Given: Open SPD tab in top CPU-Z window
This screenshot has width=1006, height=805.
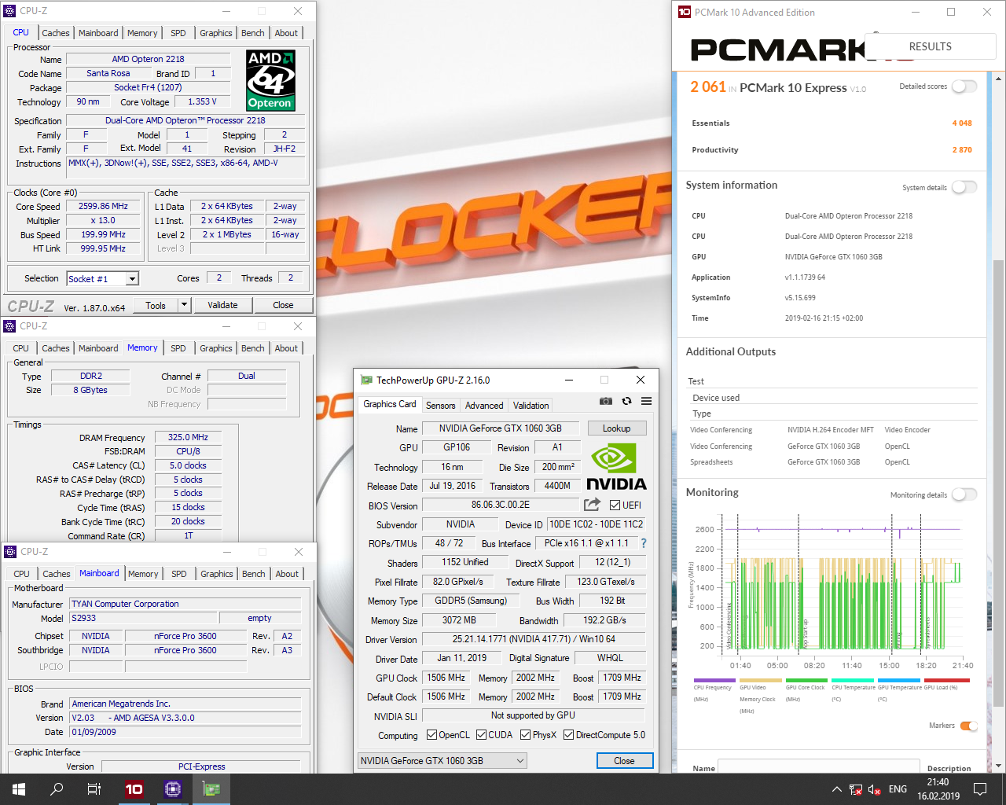Looking at the screenshot, I should 178,33.
